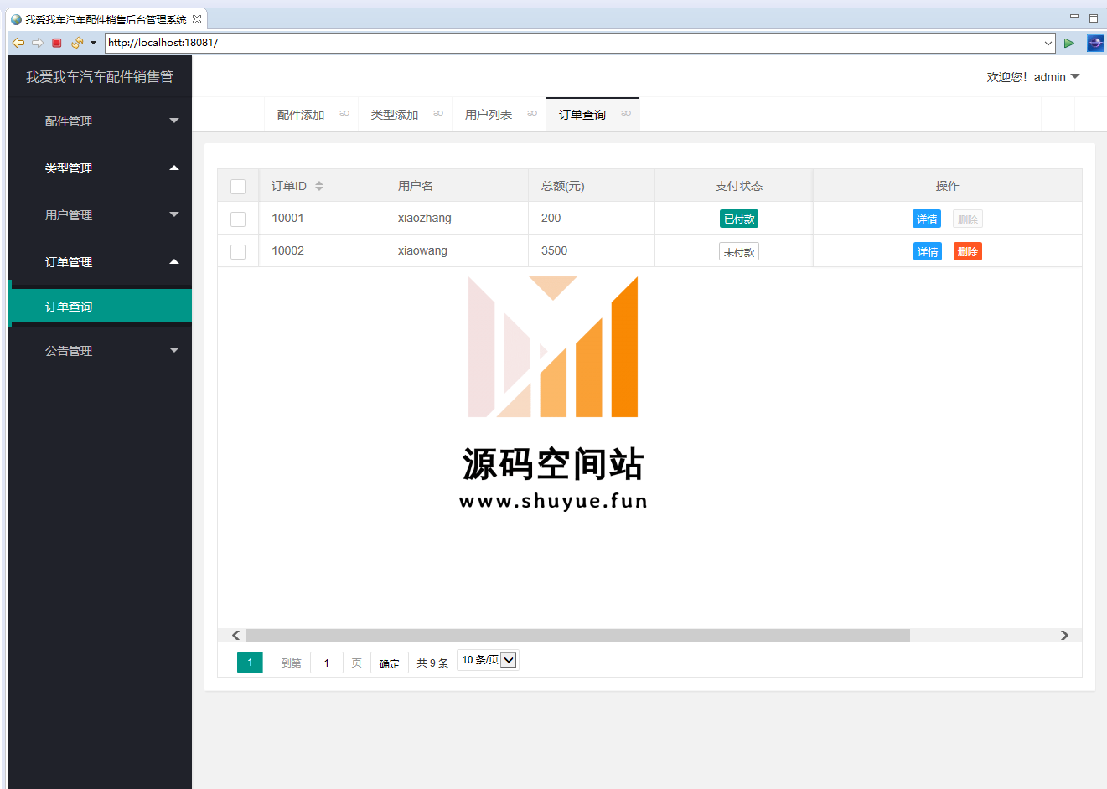Screen dimensions: 1107x789
Task: Click the horizontal table scrollbar
Action: click(577, 636)
